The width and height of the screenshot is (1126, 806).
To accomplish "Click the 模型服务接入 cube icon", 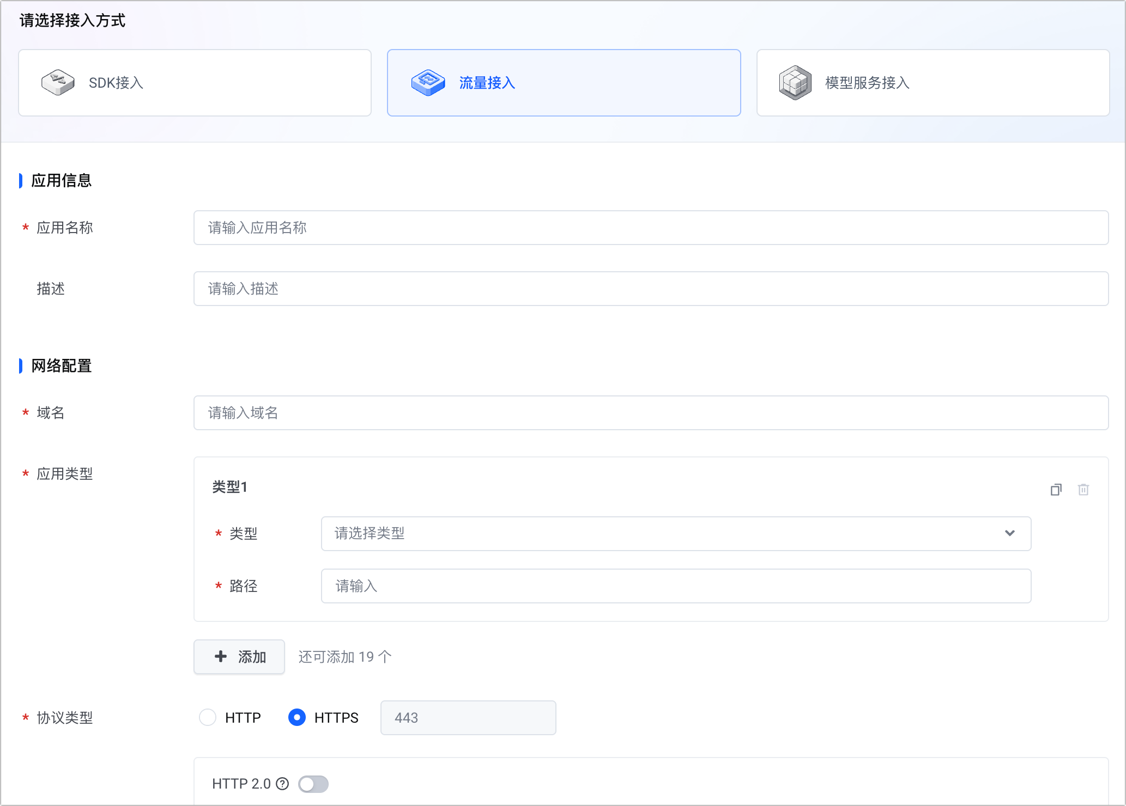I will tap(795, 83).
